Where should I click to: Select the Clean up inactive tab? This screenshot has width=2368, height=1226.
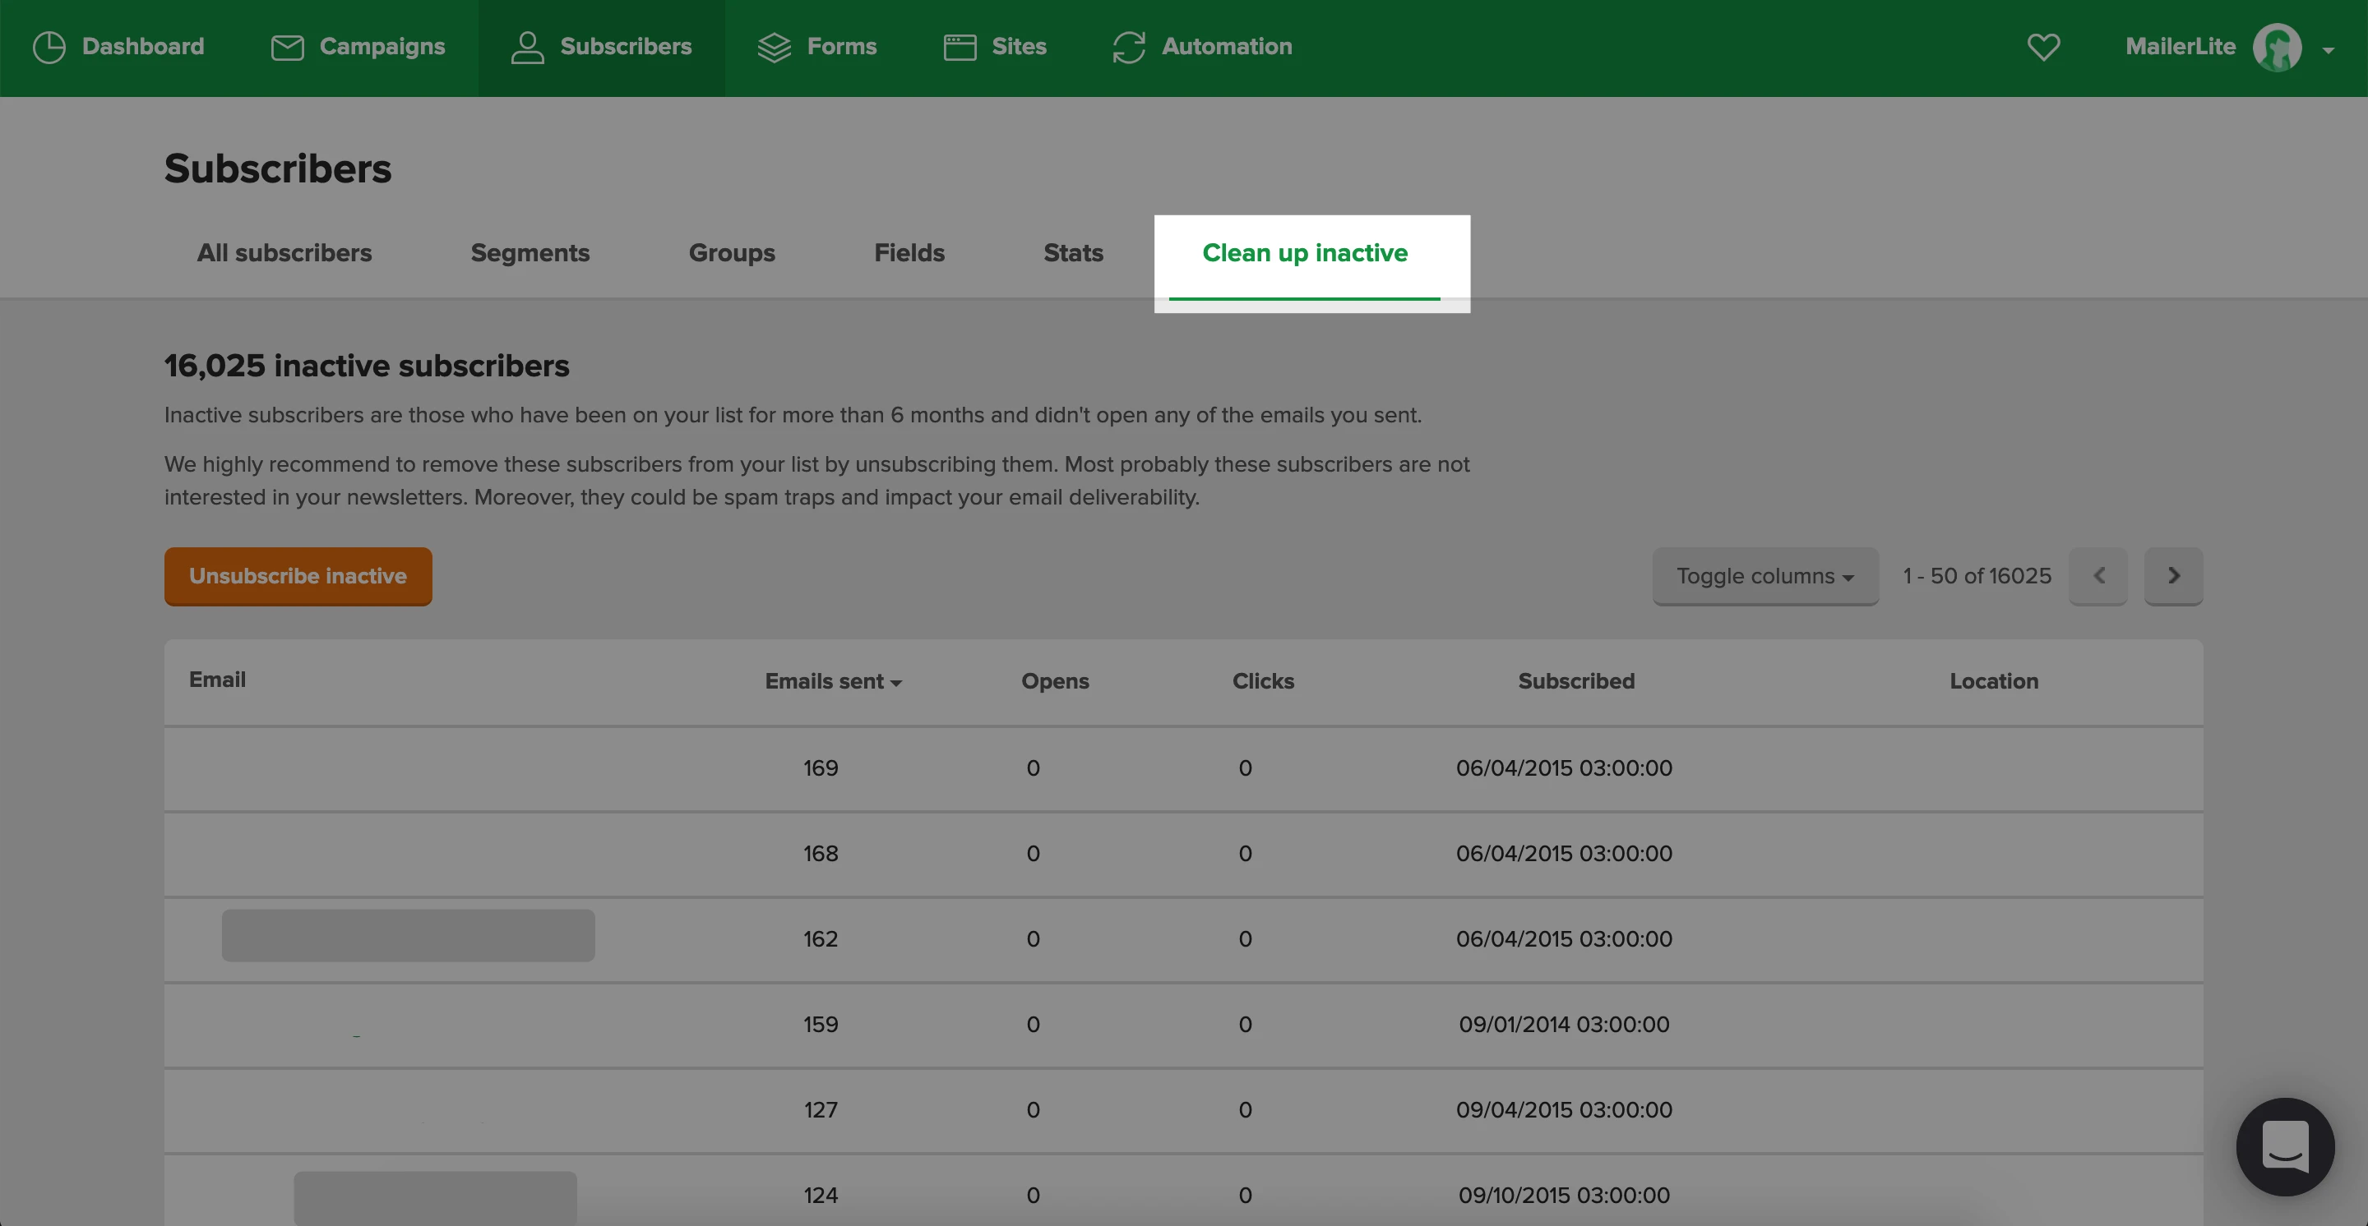[x=1303, y=252]
